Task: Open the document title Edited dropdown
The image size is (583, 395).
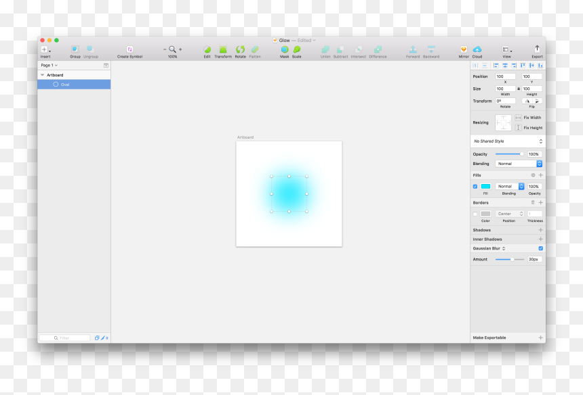Action: (x=306, y=41)
